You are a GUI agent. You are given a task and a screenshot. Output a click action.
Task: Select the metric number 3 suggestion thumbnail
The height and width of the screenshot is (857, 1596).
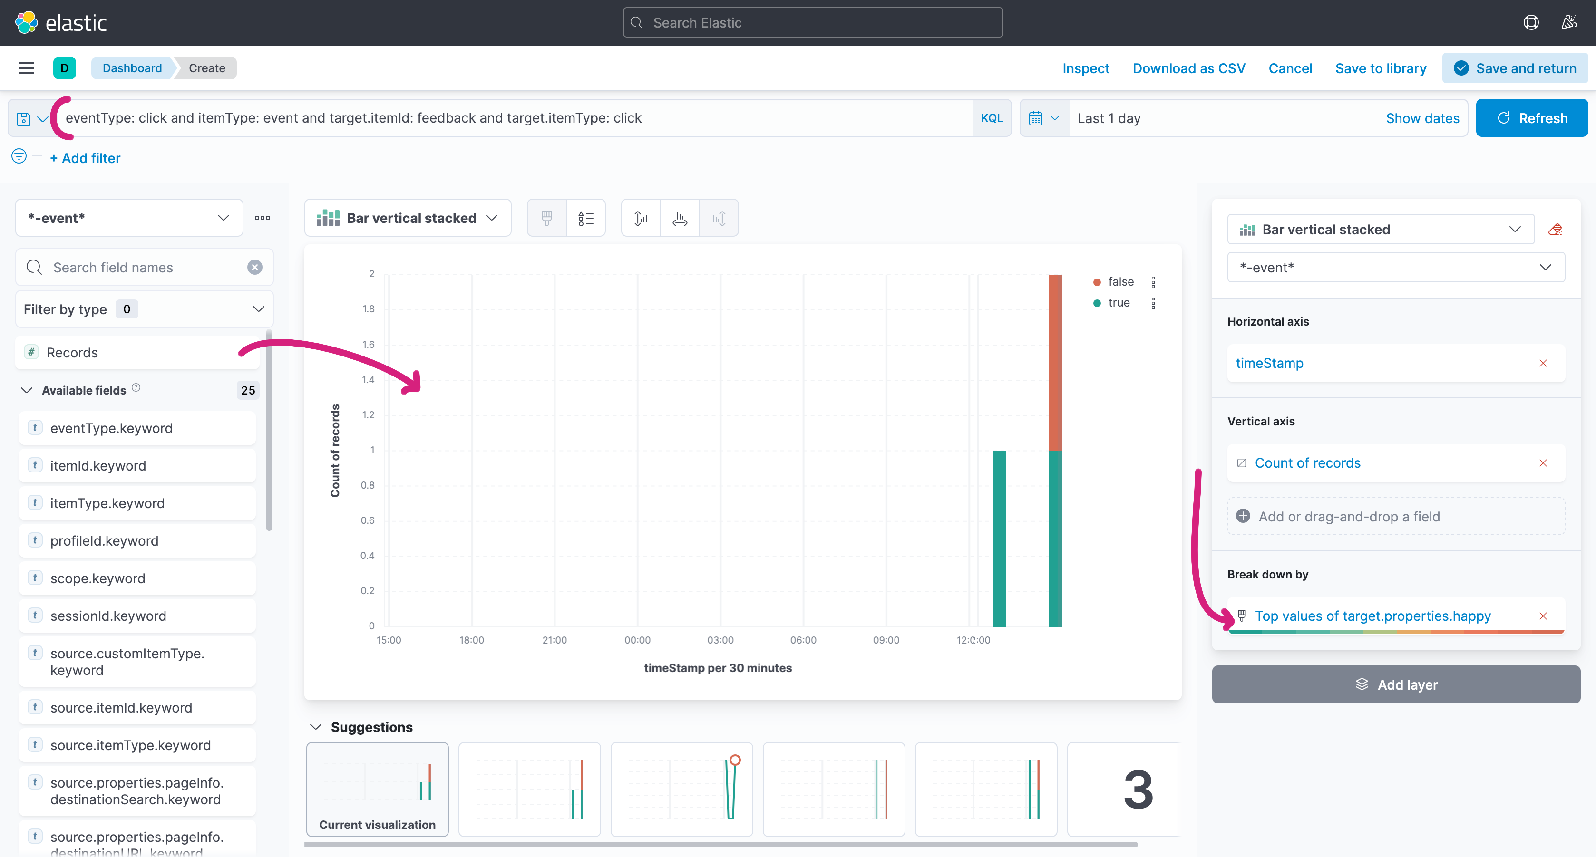(x=1137, y=790)
